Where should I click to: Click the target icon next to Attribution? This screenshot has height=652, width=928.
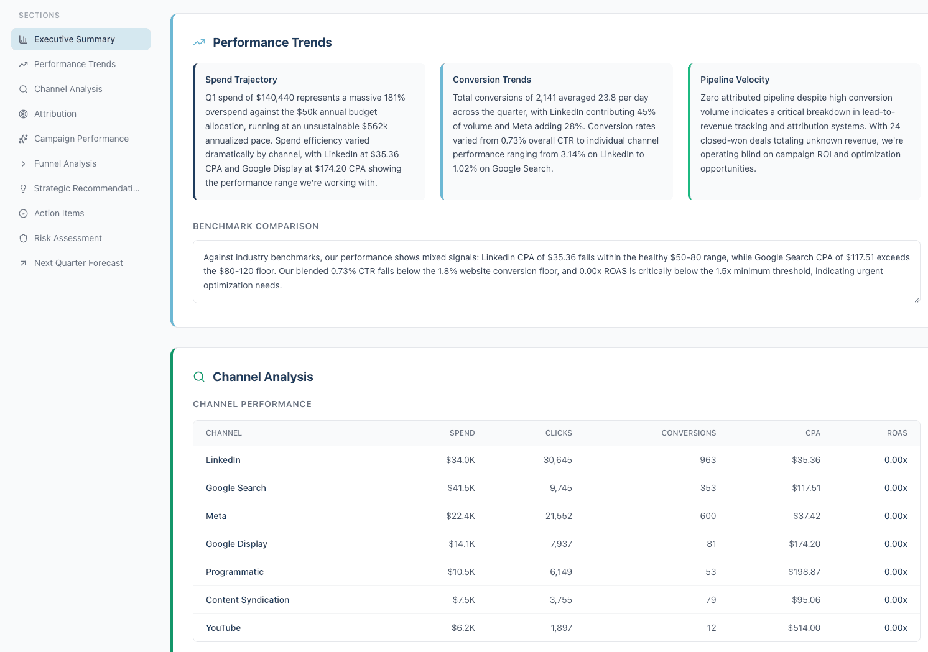pos(23,114)
